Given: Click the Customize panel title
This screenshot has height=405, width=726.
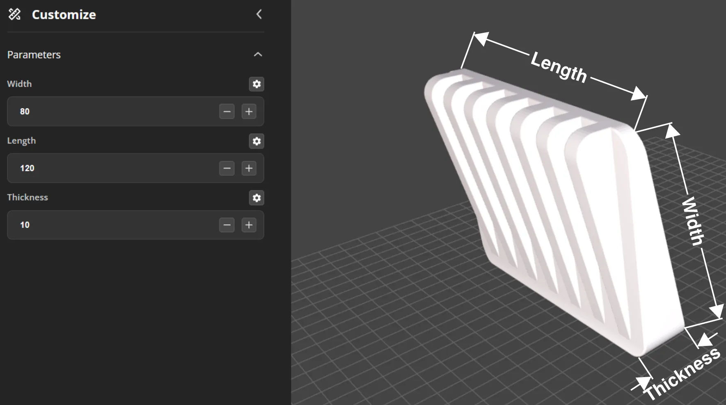Looking at the screenshot, I should pos(64,15).
